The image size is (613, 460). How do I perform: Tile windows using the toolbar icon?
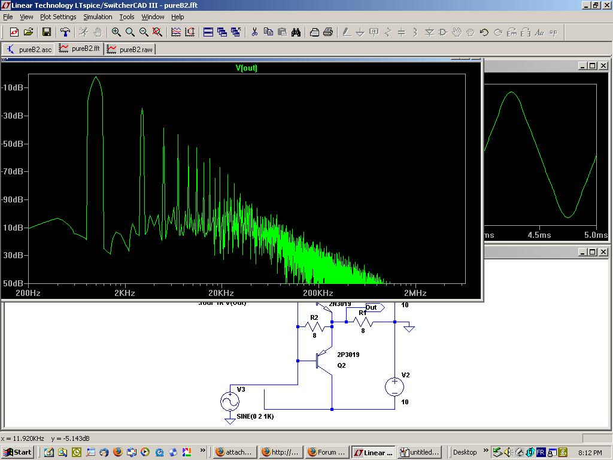coord(208,32)
